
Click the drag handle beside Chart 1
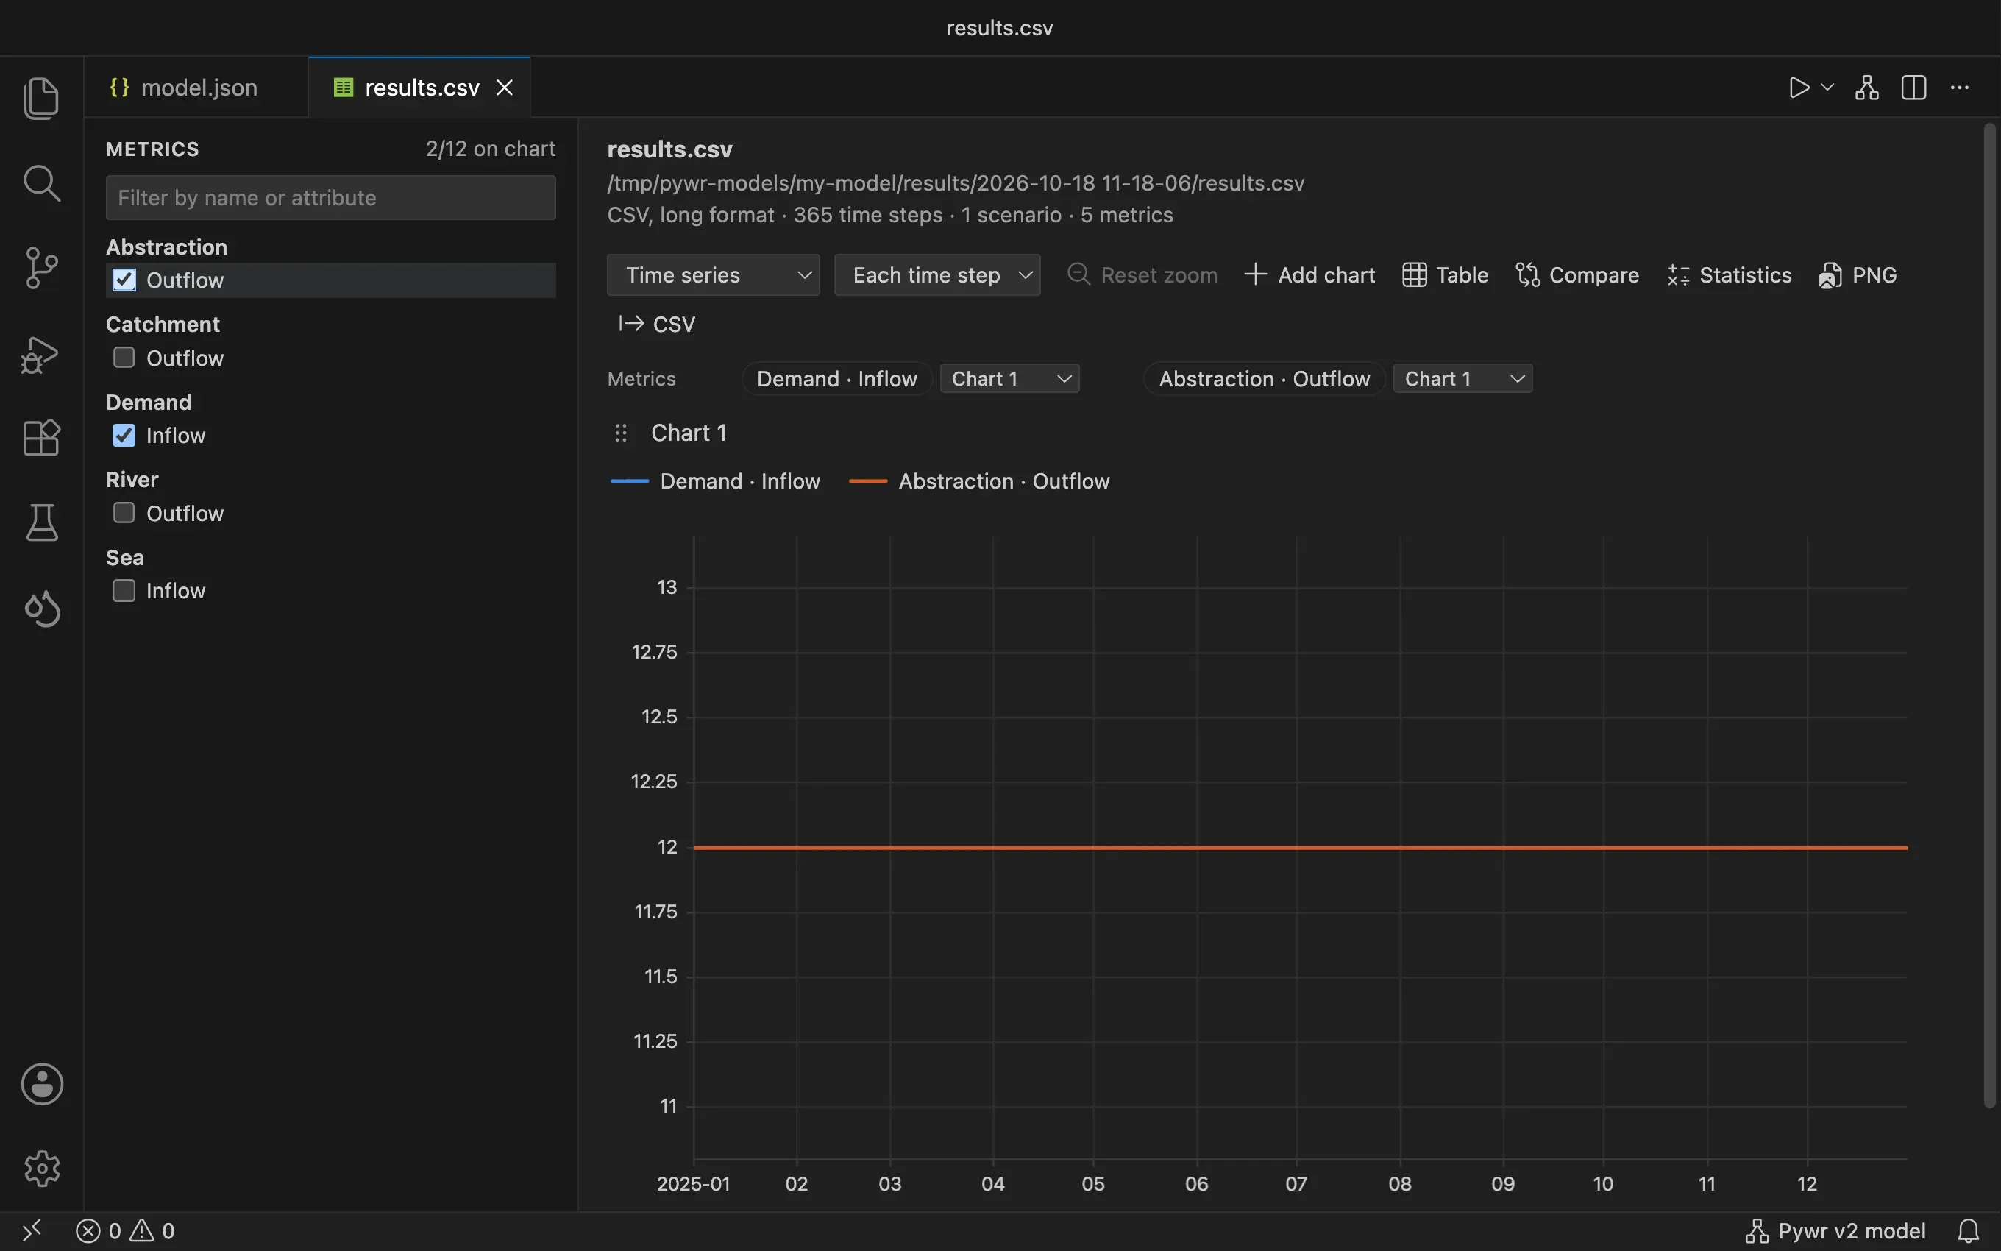(x=621, y=433)
